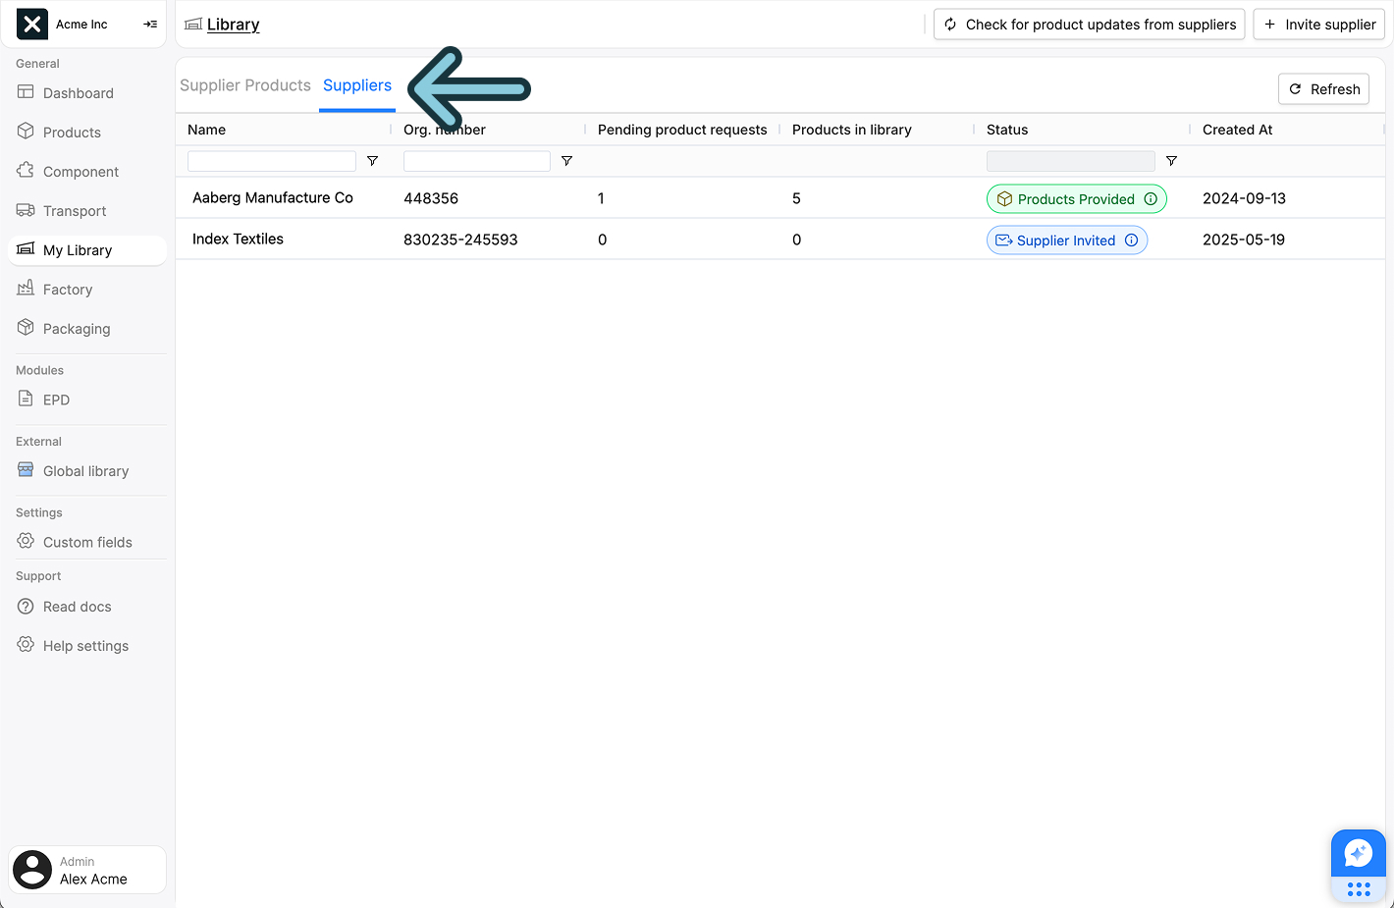Viewport: 1394px width, 908px height.
Task: Check for product updates from suppliers
Action: [1089, 25]
